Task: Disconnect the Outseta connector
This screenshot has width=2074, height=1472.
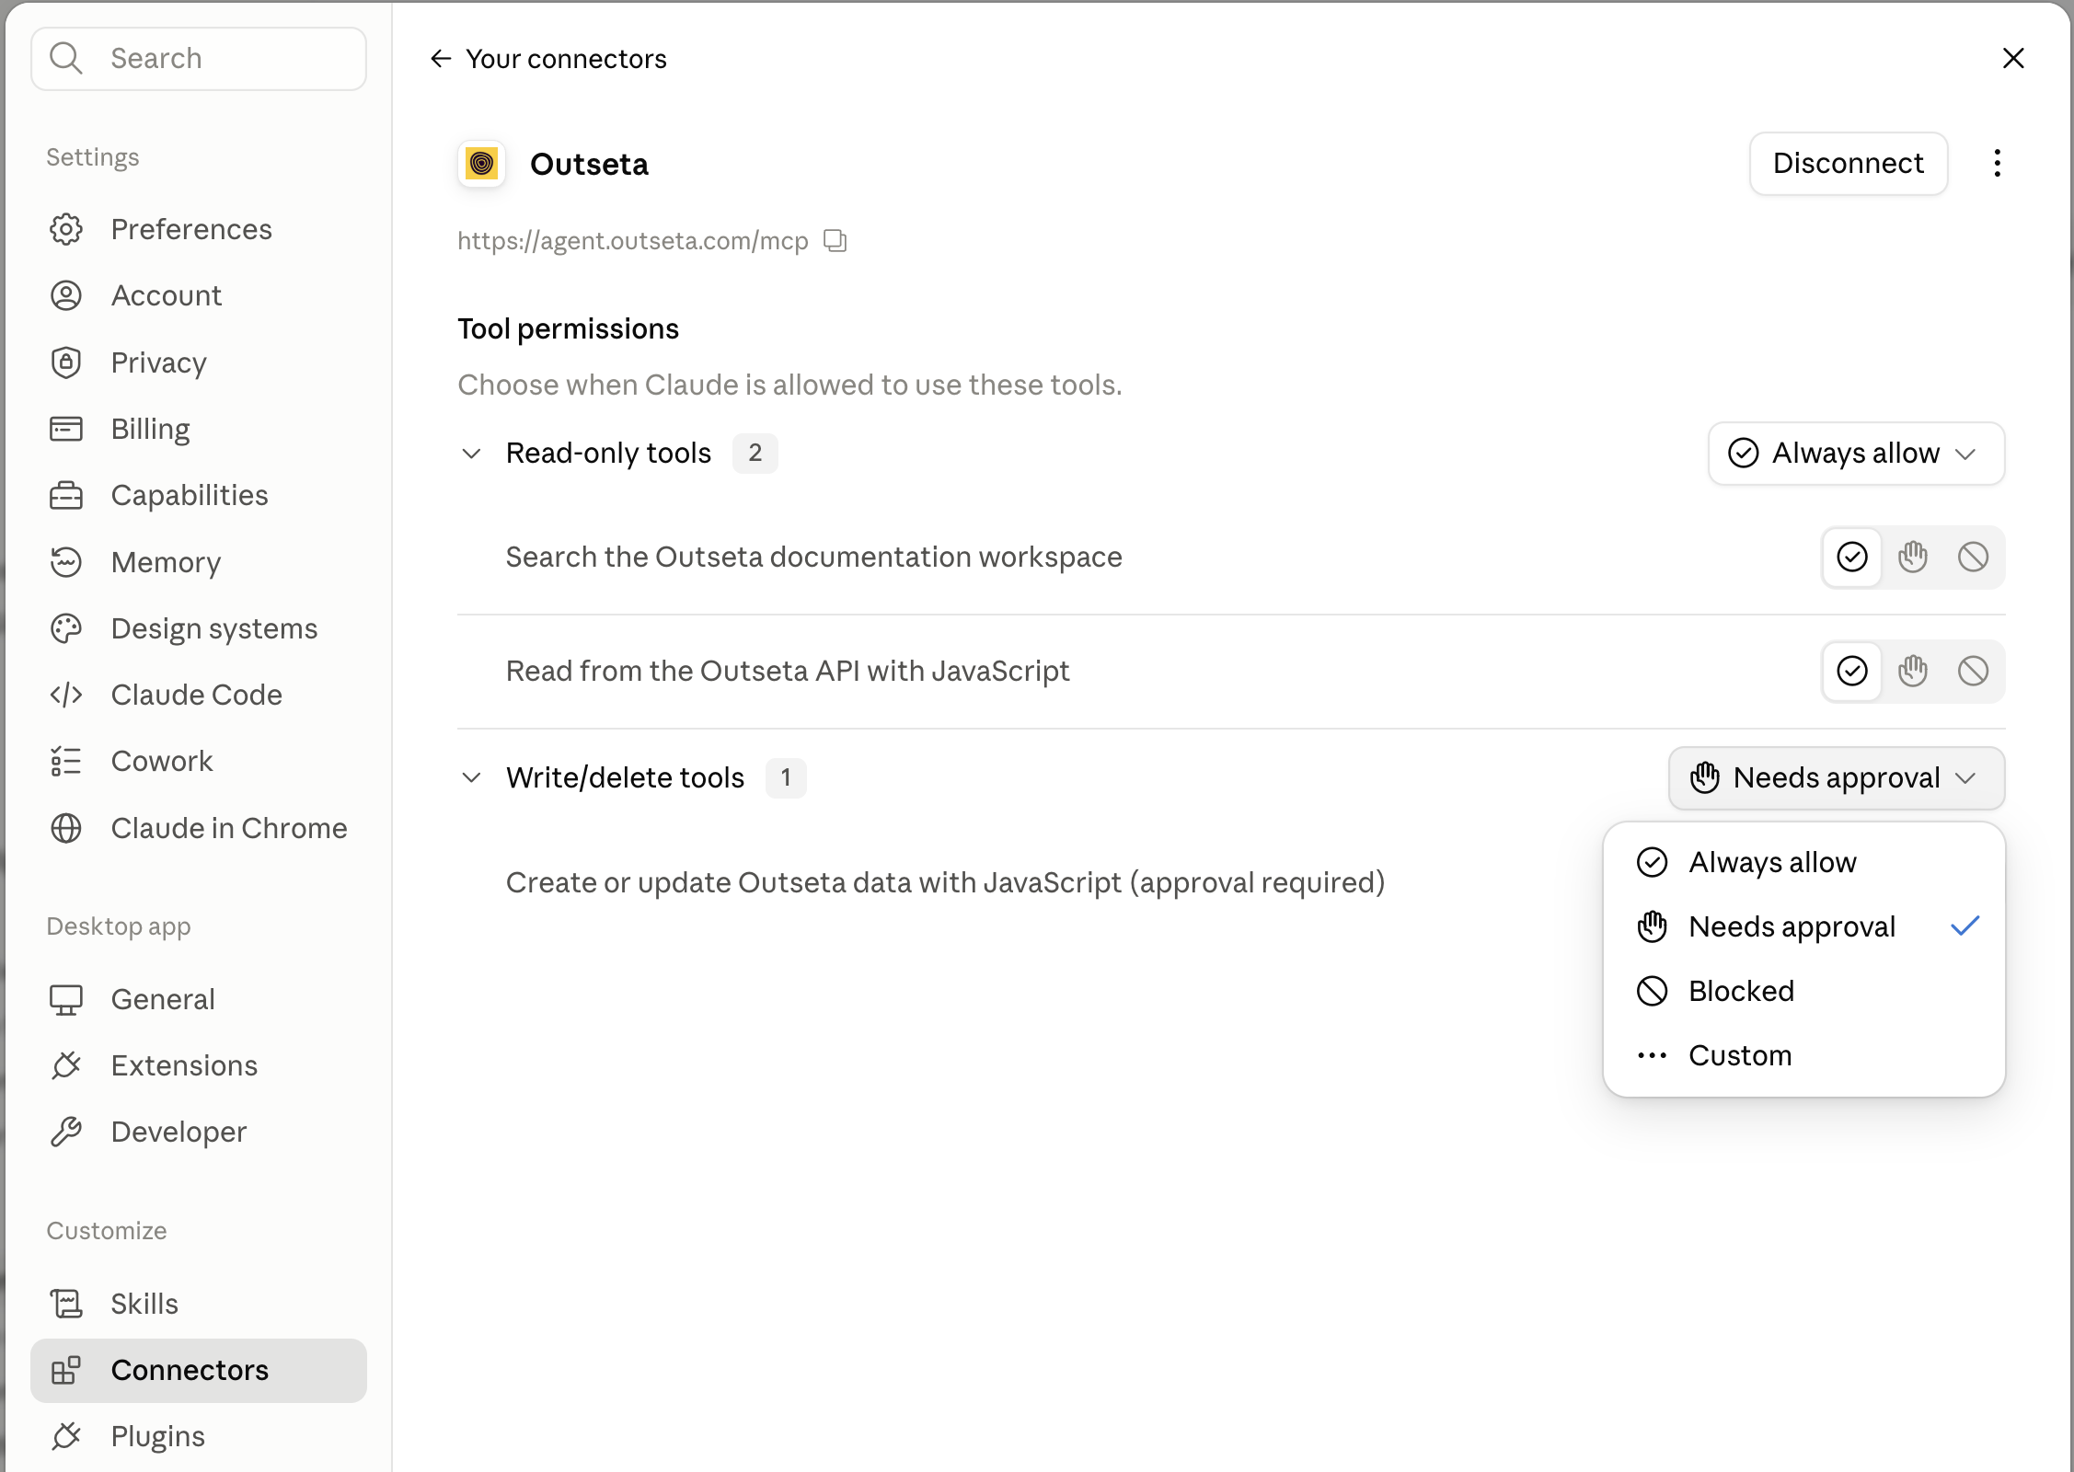Action: 1848,164
